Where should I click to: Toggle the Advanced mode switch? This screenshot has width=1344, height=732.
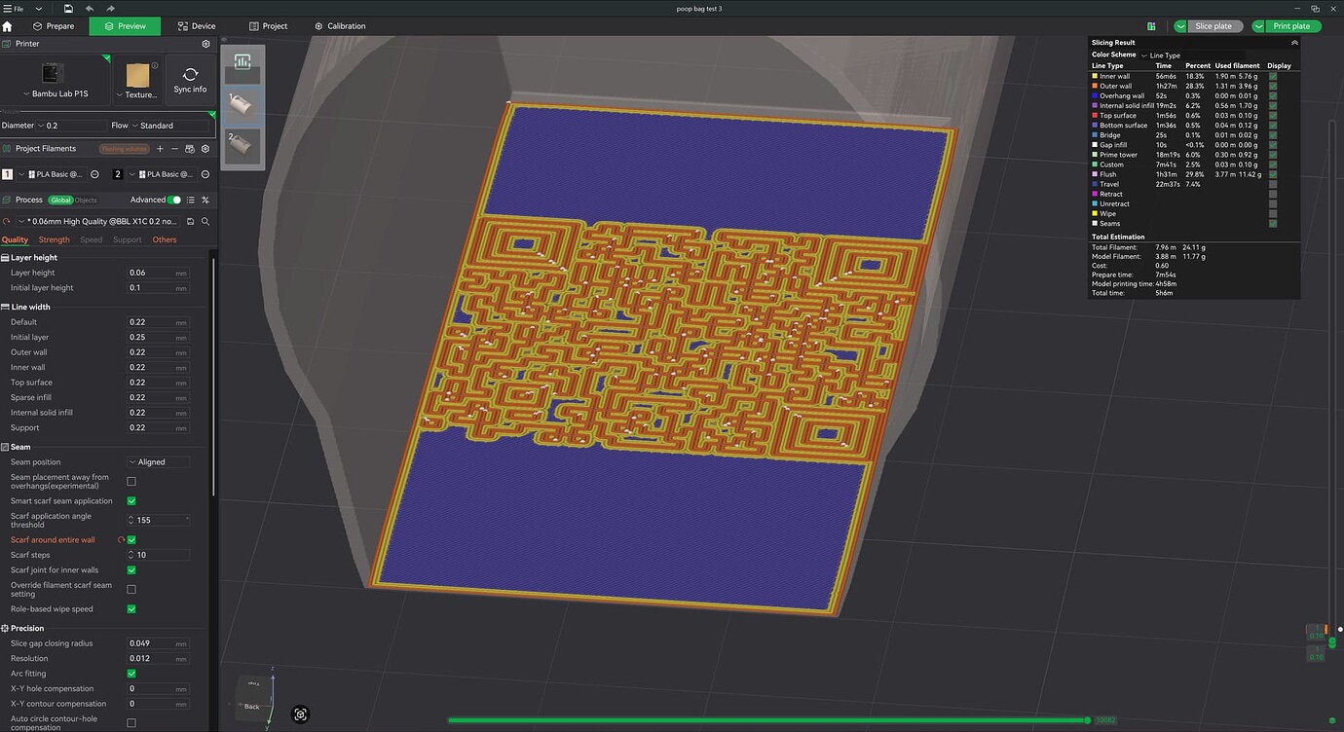pos(174,200)
